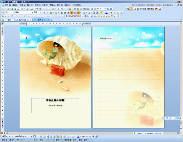183x142 pixels.
Task: Toggle subscript formatting
Action: pyautogui.click(x=121, y=13)
